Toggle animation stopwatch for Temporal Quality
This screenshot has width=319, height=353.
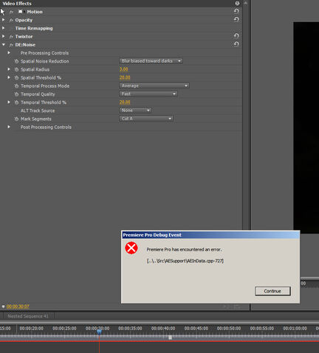coord(16,94)
